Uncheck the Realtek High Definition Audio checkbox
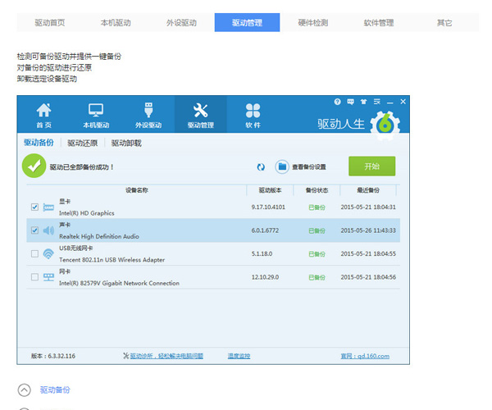 (34, 230)
